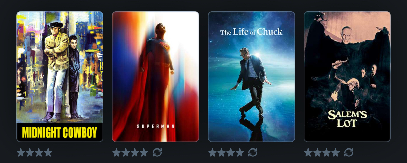
Task: Click the rewatch icon under The Life of Chuck
Action: pyautogui.click(x=253, y=153)
